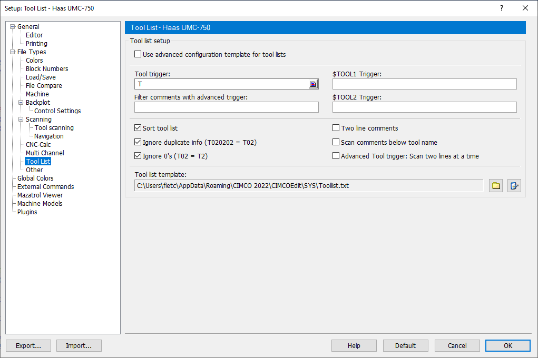Cancel the setup dialog
The width and height of the screenshot is (538, 358).
coord(457,346)
